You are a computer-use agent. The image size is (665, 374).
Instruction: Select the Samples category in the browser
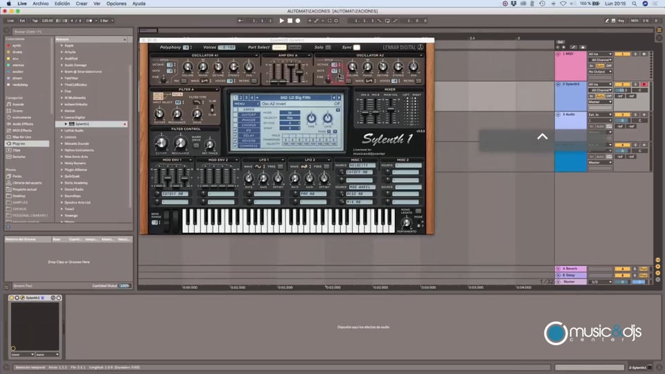(x=19, y=157)
